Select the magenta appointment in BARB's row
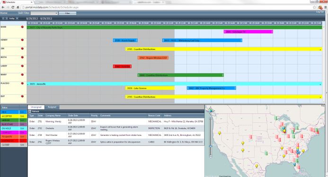Screen dimensions: 328x177 coord(248,32)
